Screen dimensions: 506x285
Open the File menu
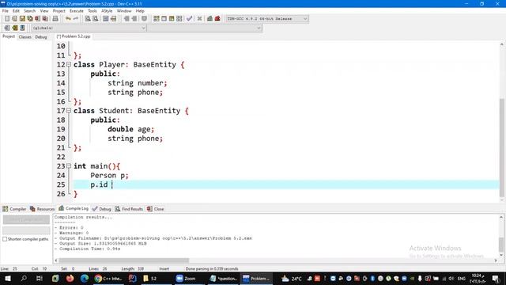pyautogui.click(x=6, y=10)
